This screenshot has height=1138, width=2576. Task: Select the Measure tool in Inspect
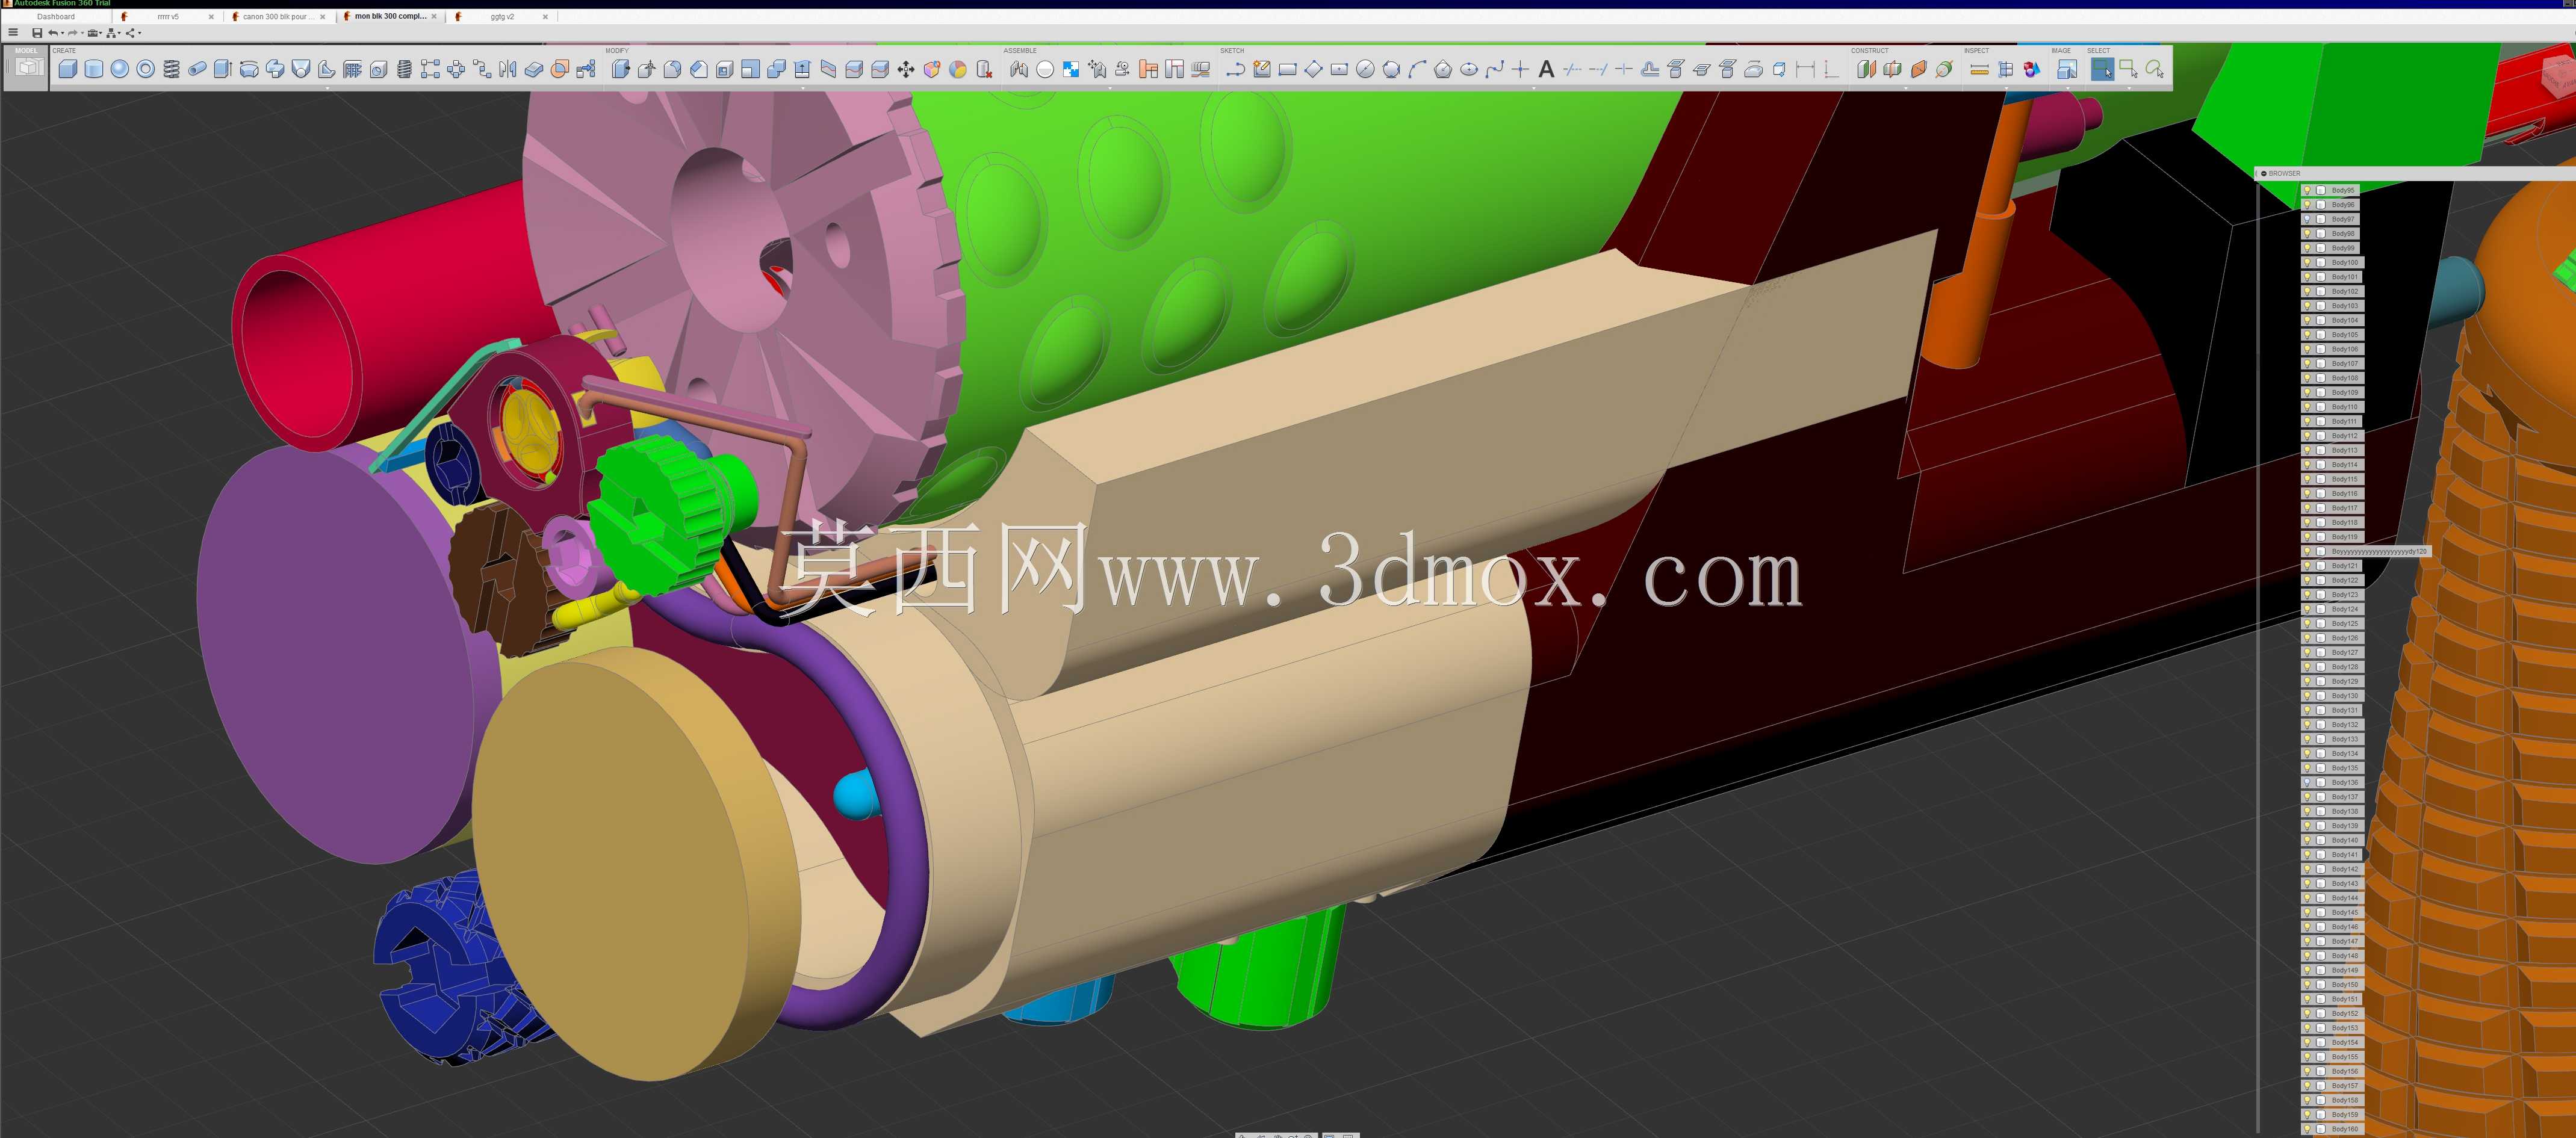point(1979,69)
